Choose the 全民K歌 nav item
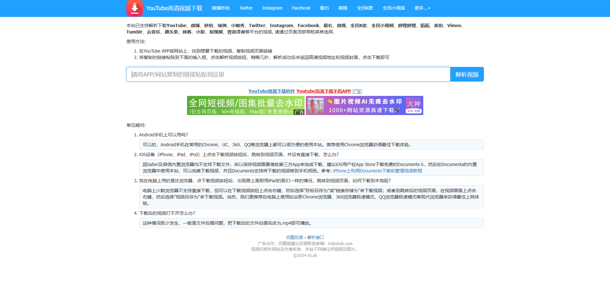Image resolution: width=610 pixels, height=296 pixels. (365, 8)
